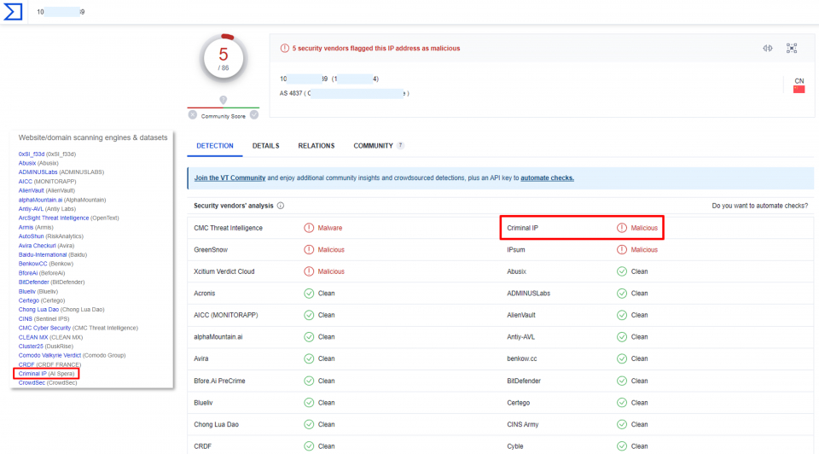Click the clean checkmark icon for alphaMountain.ai row
The height and width of the screenshot is (454, 819).
coord(309,337)
